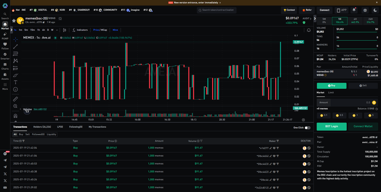The width and height of the screenshot is (381, 192).
Task: Click into the Amount input field
Action: tap(347, 103)
